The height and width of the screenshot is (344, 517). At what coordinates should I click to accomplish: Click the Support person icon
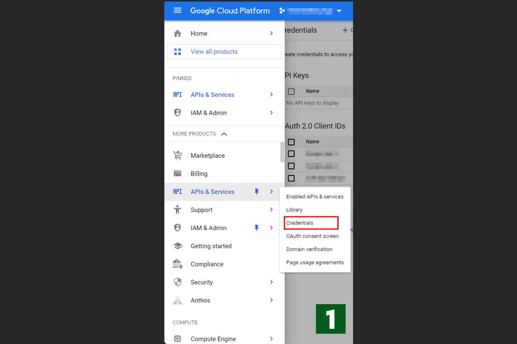point(178,210)
